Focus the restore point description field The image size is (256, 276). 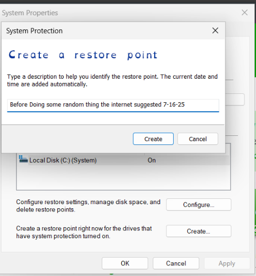click(113, 105)
